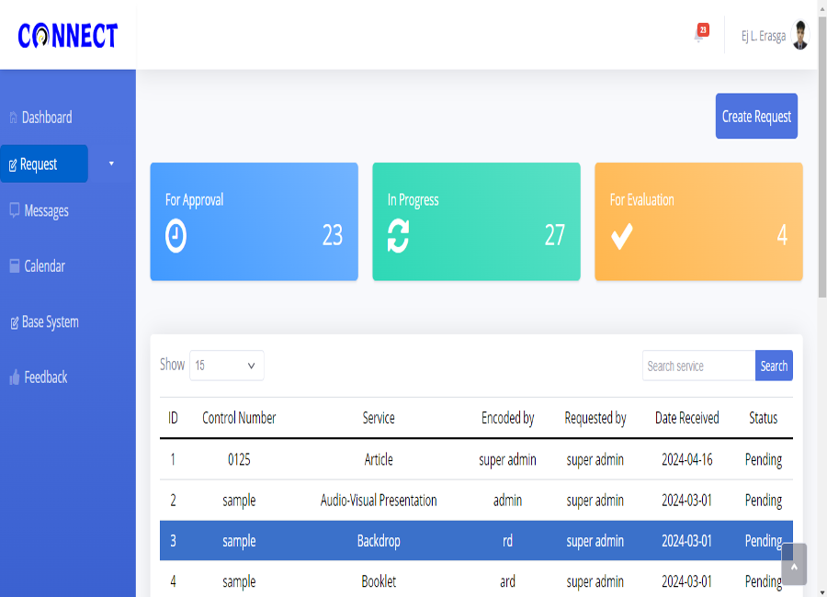
Task: Select the Backdrop row in the table
Action: (x=379, y=541)
